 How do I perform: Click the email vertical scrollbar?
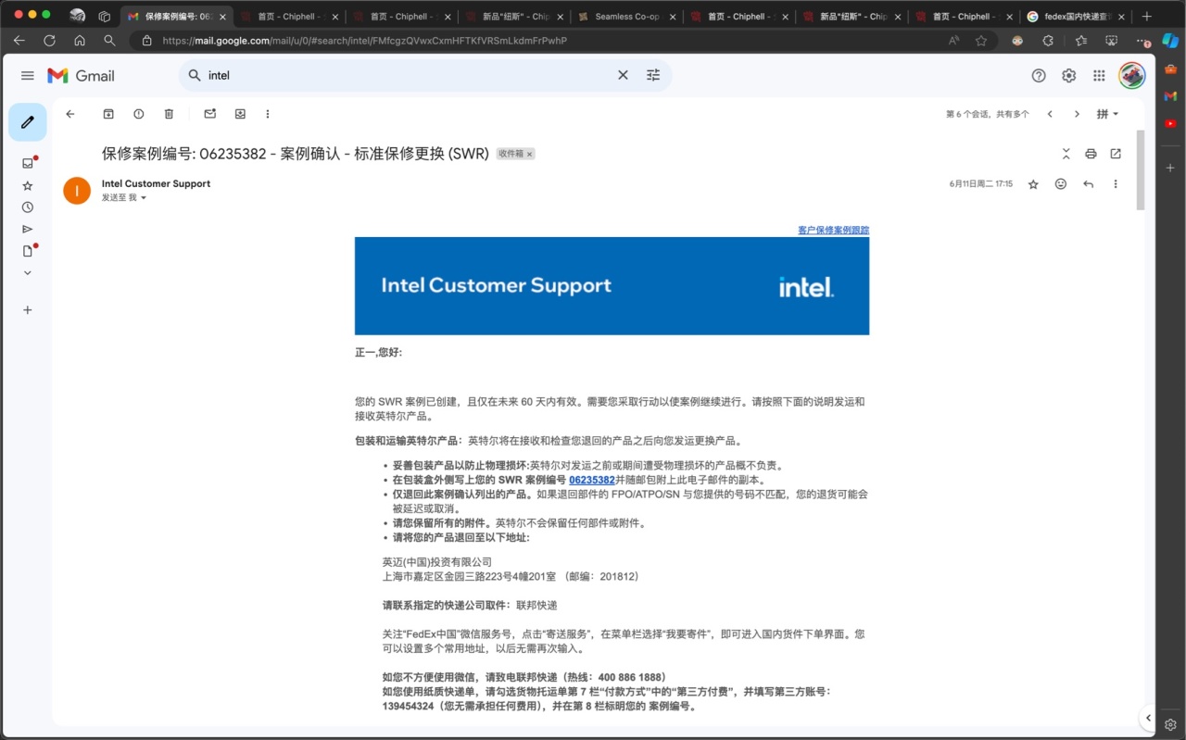point(1141,169)
